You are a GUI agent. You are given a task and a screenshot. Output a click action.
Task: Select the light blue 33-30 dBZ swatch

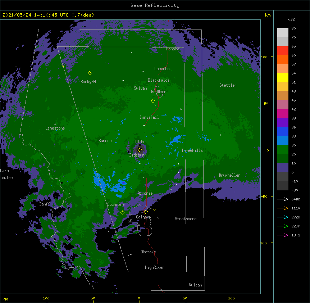pos(283,141)
